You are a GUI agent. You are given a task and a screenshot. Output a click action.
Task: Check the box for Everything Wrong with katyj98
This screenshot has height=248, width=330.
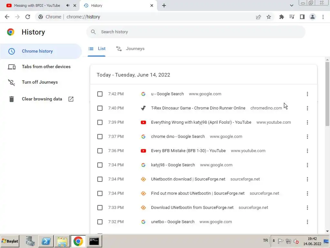tap(100, 122)
